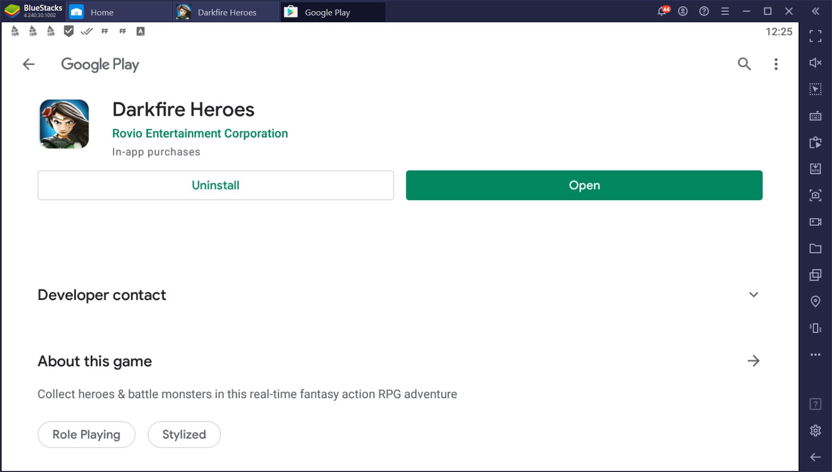Open the keyboard game controls icon
Screen dimensions: 832x472
pyautogui.click(x=816, y=116)
